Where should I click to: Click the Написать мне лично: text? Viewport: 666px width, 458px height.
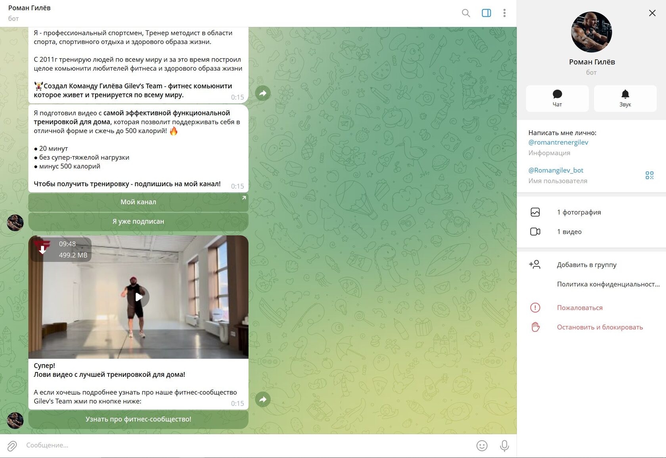coord(562,133)
